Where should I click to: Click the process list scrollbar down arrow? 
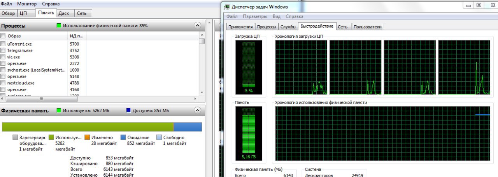click(202, 92)
